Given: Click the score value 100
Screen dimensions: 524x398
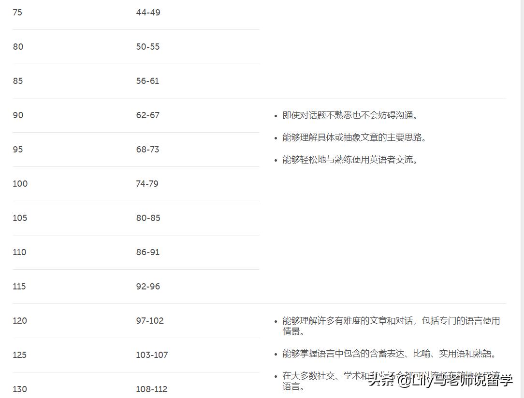Looking at the screenshot, I should tap(20, 184).
